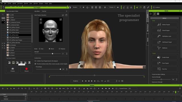Viewport: 182px width, 102px height.
Task: Click the save icon beside Solo Feature Selection
Action: click(x=66, y=15)
